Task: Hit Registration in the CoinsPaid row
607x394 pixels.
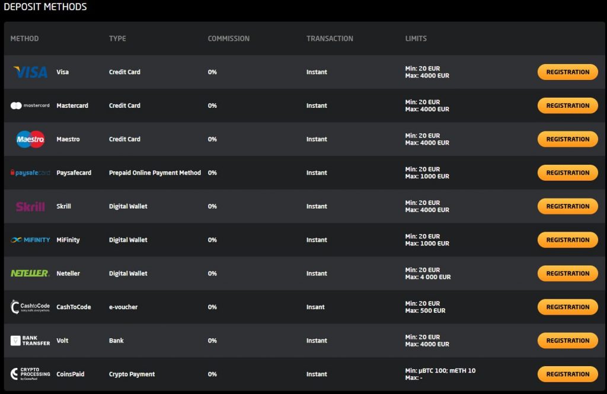Action: click(567, 374)
